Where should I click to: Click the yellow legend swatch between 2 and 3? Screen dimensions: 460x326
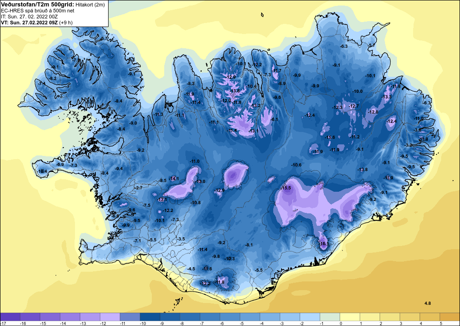[x=389, y=317]
